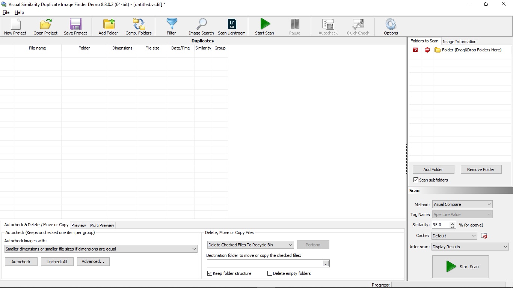Viewport: 513px width, 288px height.
Task: Open Options gear icon
Action: [391, 24]
